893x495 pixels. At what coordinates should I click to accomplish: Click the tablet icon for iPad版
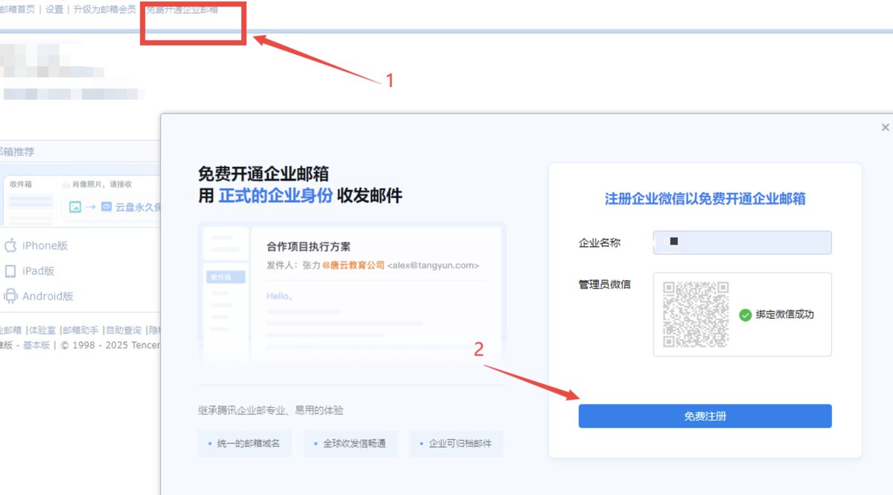tap(10, 271)
